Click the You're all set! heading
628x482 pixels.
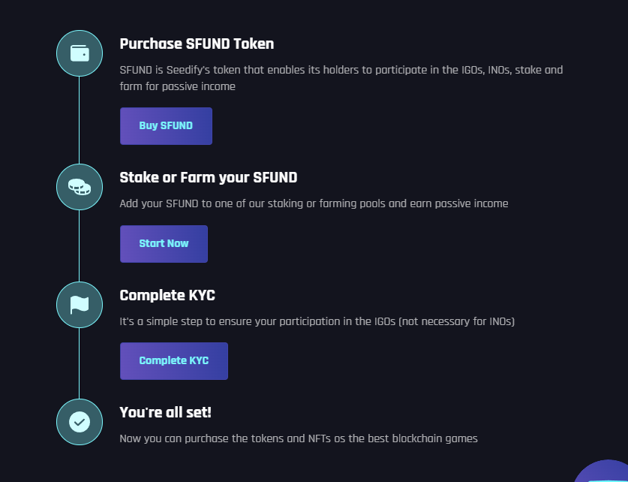click(165, 412)
